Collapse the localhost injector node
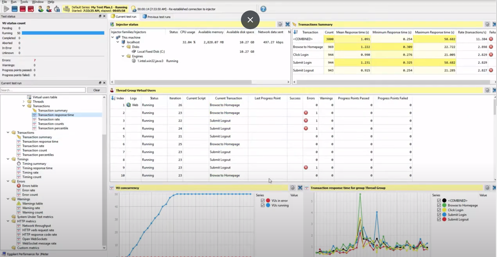497x257 pixels. [118, 42]
